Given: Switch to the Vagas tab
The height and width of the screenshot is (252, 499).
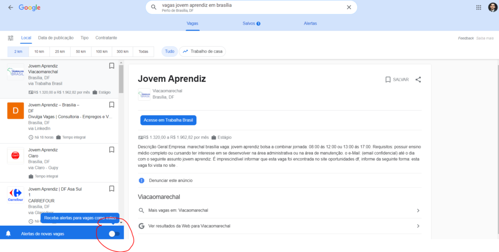Looking at the screenshot, I should coord(192,23).
